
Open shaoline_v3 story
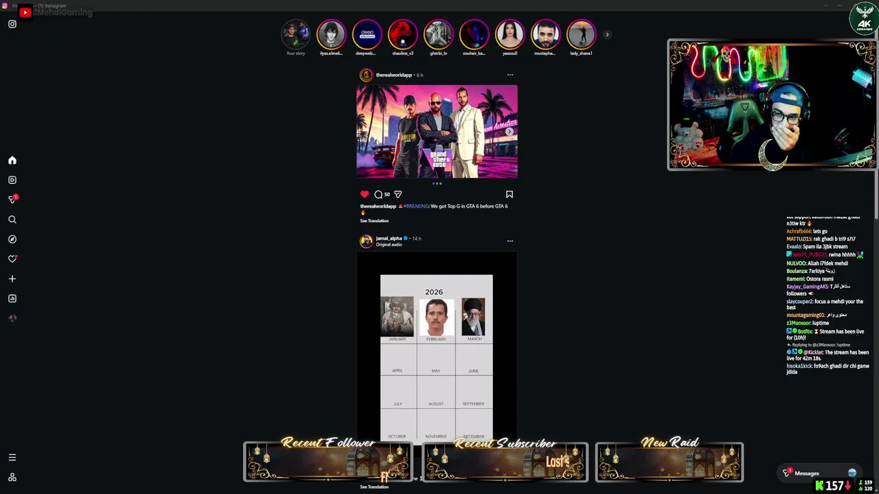(x=402, y=35)
